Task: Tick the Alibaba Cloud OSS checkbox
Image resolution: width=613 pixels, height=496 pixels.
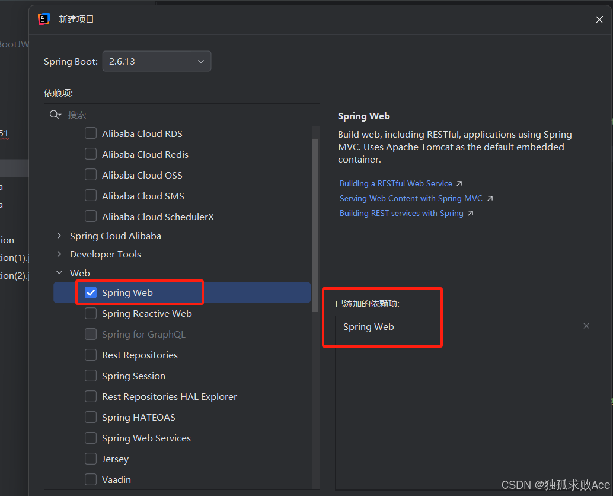Action: click(91, 175)
